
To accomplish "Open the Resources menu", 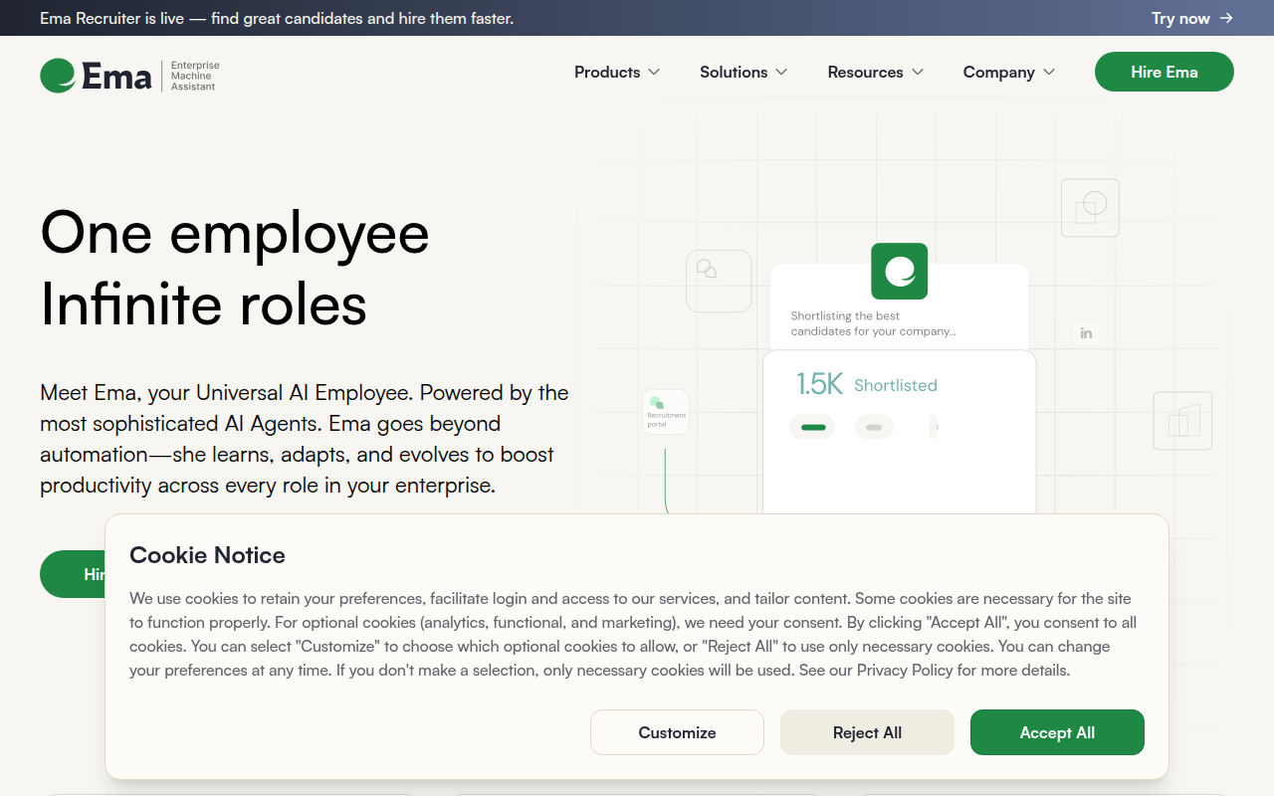I will tap(876, 72).
